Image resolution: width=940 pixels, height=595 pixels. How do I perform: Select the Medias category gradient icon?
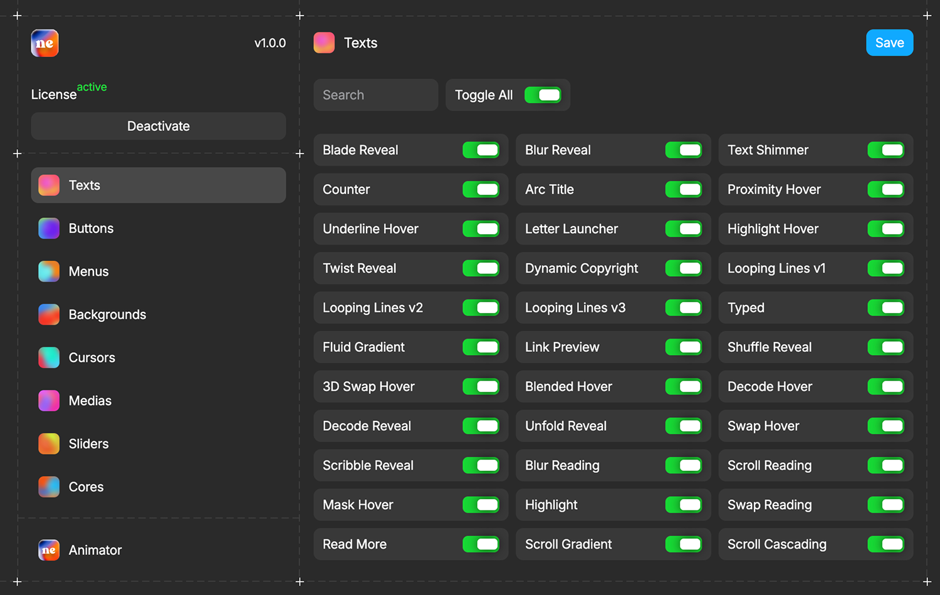point(49,401)
